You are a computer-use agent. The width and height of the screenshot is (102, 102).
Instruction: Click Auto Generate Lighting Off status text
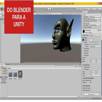[97, 99]
